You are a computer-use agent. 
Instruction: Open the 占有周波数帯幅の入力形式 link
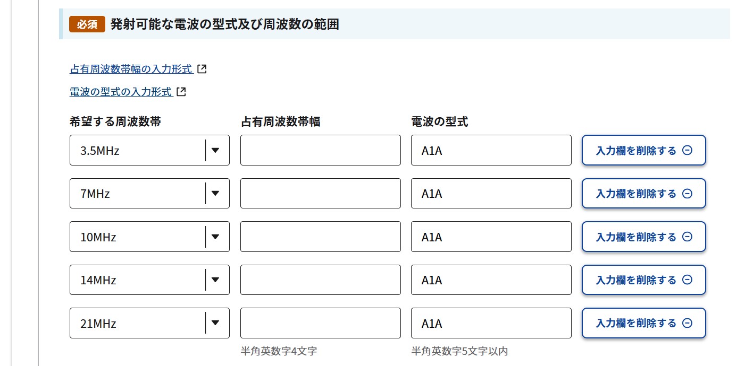(131, 69)
